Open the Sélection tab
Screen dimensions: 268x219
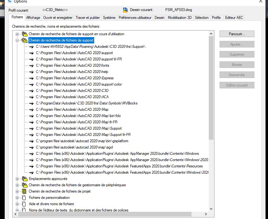pos(202,18)
